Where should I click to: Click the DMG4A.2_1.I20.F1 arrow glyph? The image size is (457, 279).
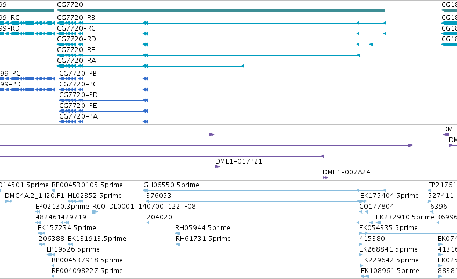[9, 201]
